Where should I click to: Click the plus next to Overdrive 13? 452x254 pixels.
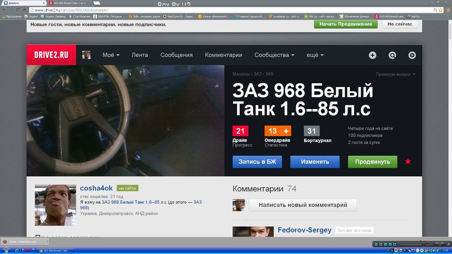(x=286, y=131)
